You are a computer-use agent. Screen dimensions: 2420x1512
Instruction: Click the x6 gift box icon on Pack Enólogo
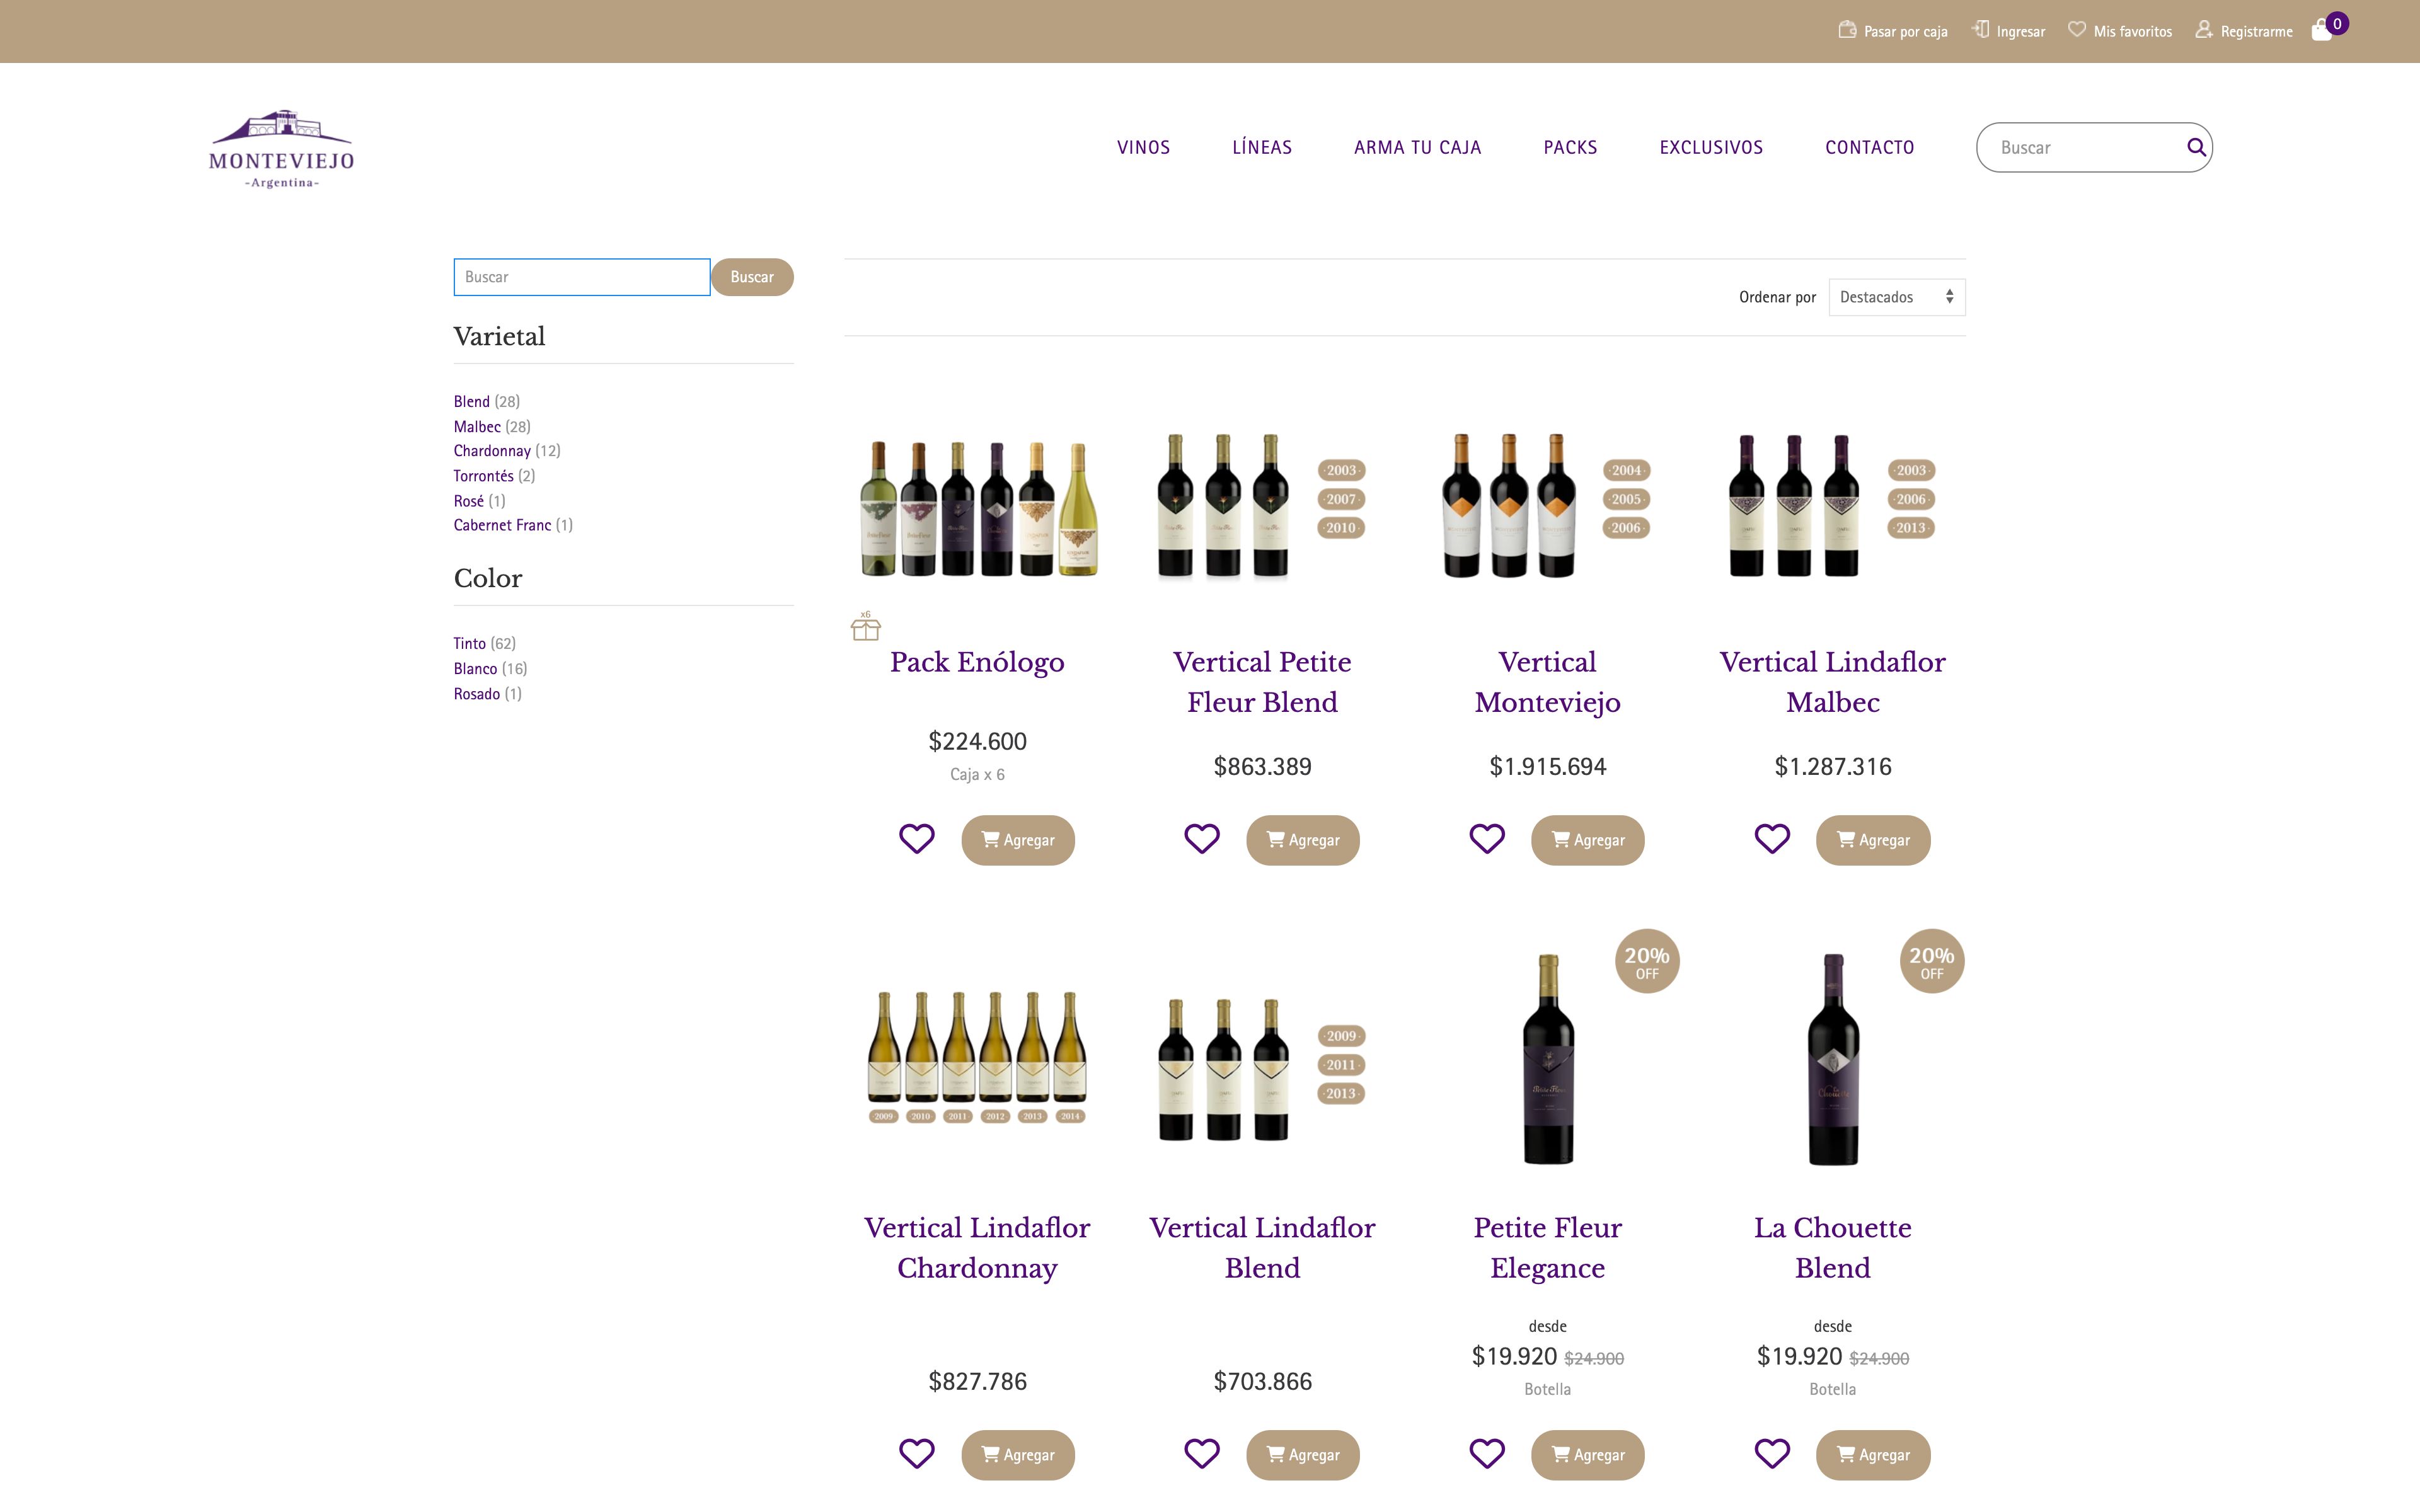(866, 628)
